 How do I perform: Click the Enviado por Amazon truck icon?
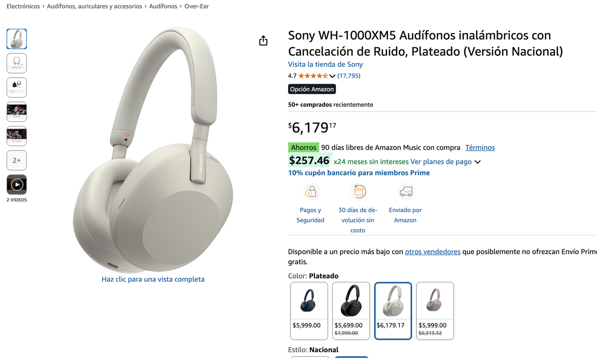click(x=406, y=192)
